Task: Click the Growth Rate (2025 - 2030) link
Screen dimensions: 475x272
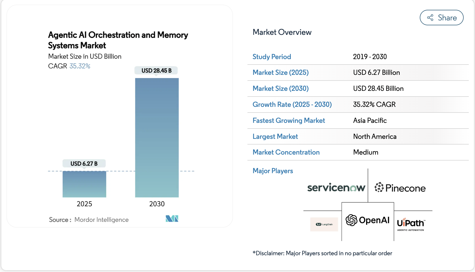Action: click(292, 104)
